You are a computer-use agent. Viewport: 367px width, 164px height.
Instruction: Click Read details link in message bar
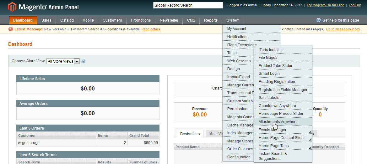pos(151,29)
